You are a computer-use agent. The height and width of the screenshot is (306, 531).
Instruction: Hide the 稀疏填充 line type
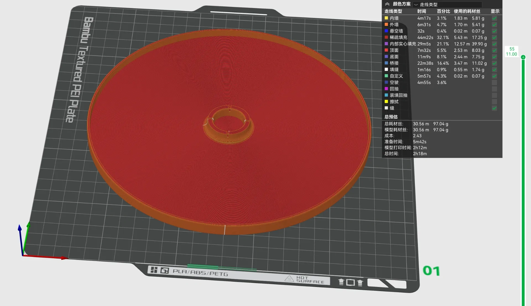point(494,38)
